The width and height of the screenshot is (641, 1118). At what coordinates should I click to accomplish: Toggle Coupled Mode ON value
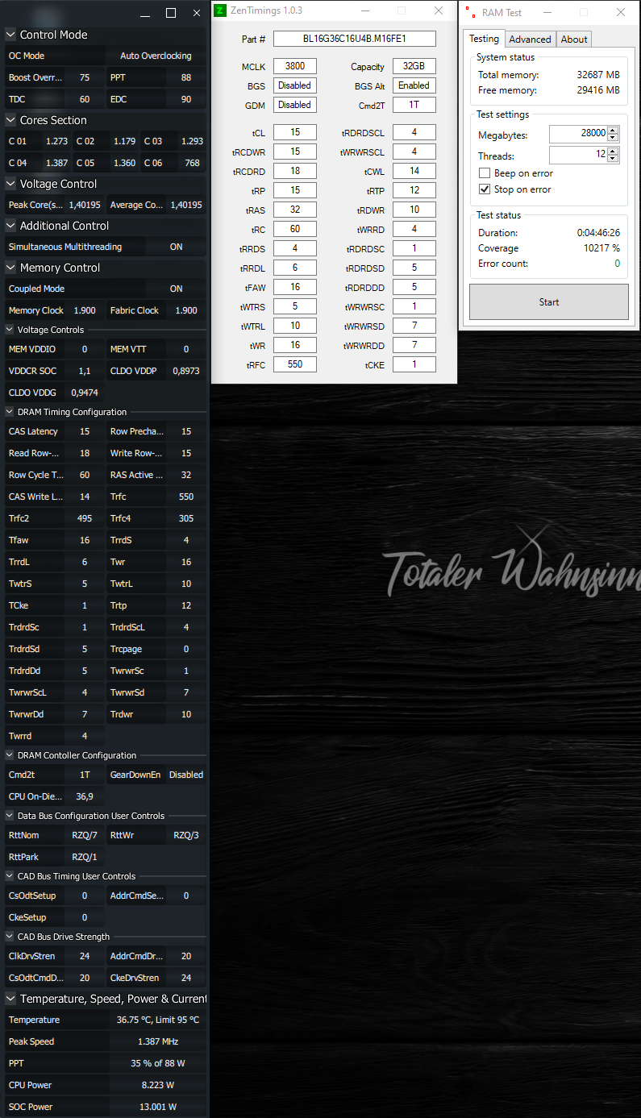coord(176,289)
